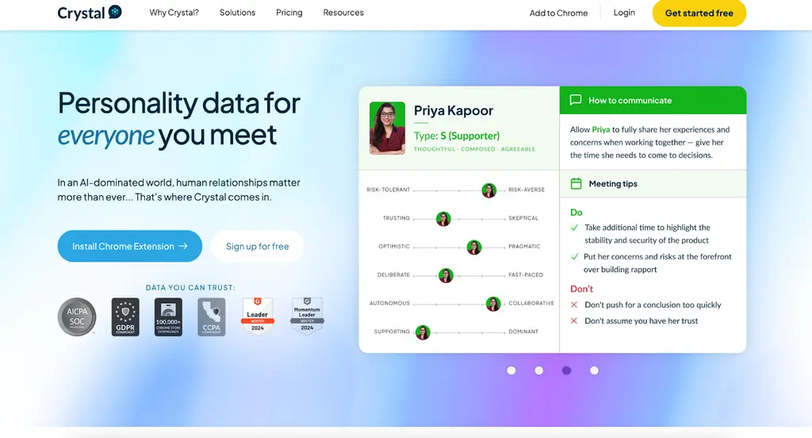Screen dimensions: 812x438
Task: Click the How to communicate chat icon
Action: click(x=576, y=100)
